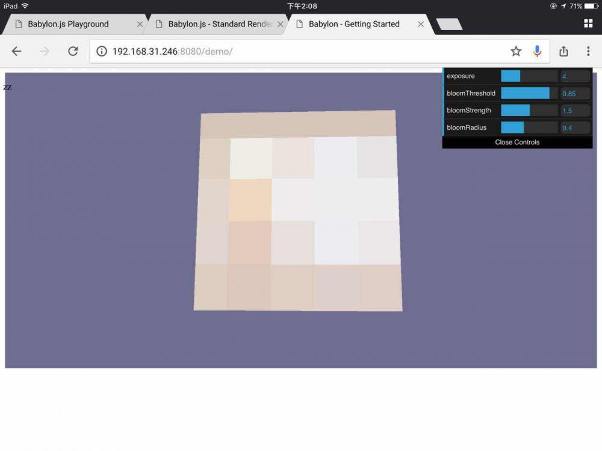The height and width of the screenshot is (451, 602).
Task: Edit the exposure value field showing 4
Action: [x=575, y=76]
